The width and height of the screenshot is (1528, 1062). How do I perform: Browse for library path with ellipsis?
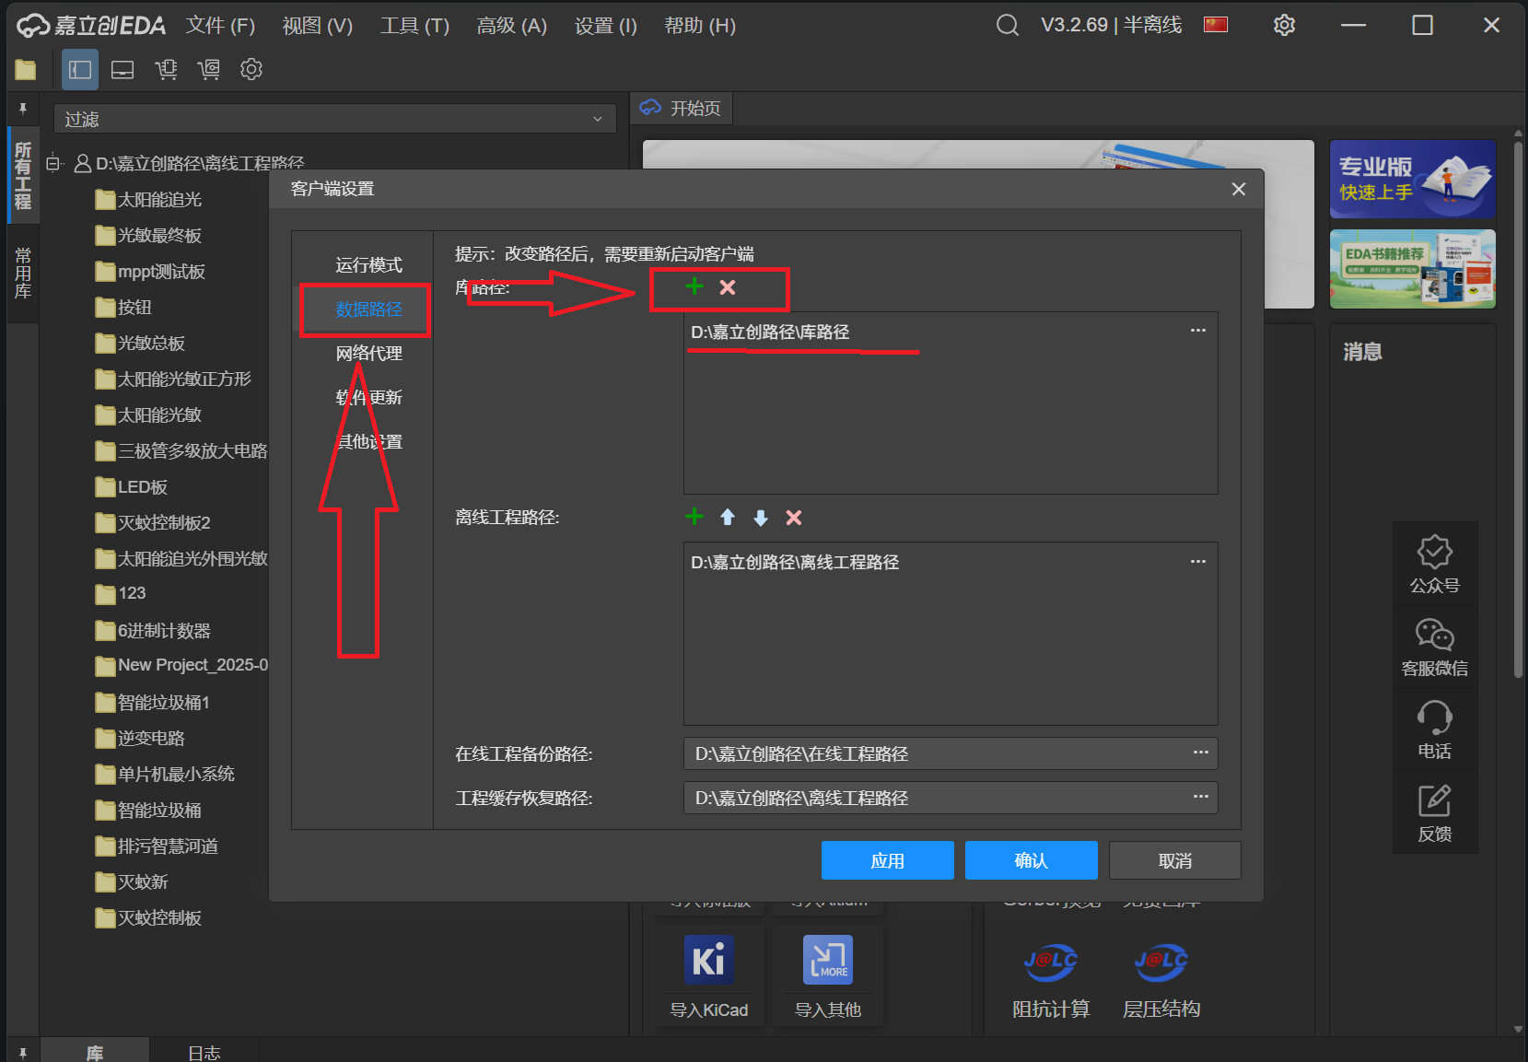click(x=1197, y=331)
